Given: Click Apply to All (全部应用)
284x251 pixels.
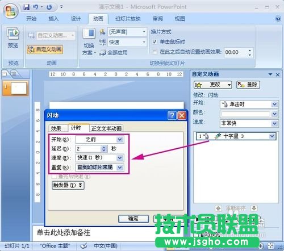Looking at the screenshot, I should point(114,53).
